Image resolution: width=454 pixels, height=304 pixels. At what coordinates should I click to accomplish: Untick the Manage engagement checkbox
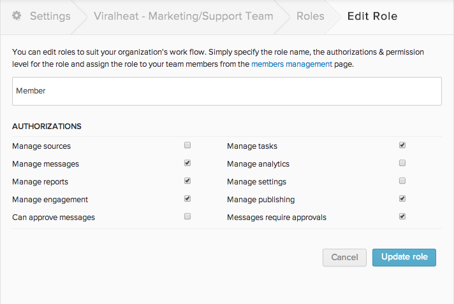187,198
